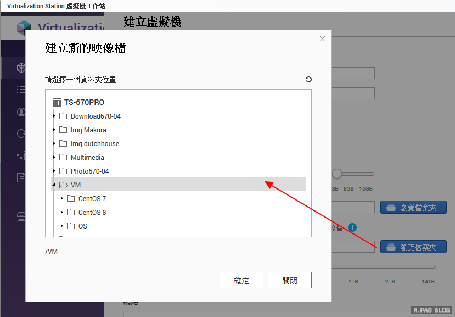455x317 pixels.
Task: Open the sliders settings icon in sidebar
Action: 21,155
